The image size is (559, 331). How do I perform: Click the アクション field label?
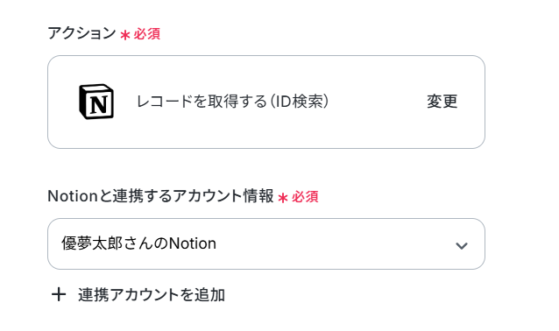coord(81,33)
